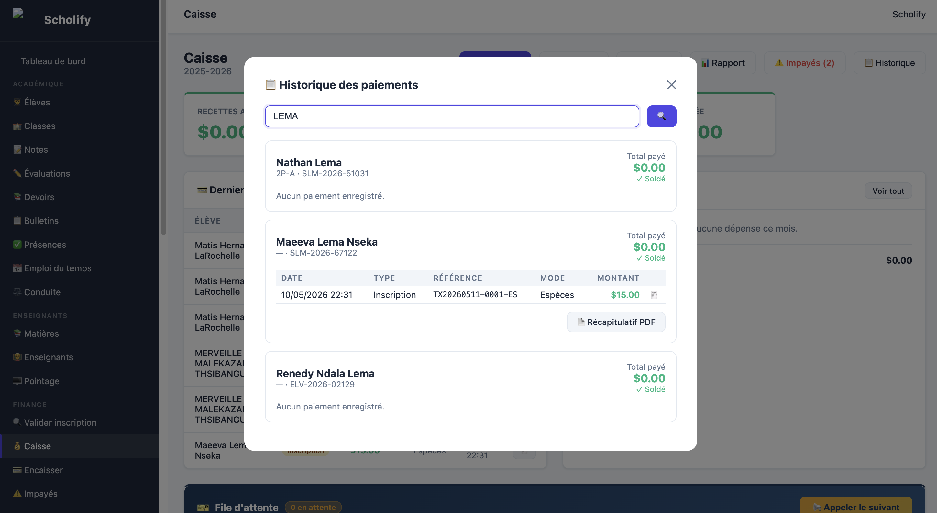Select the Maeeva Lema Nseka name
Screen dimensions: 937x513
[x=327, y=242]
